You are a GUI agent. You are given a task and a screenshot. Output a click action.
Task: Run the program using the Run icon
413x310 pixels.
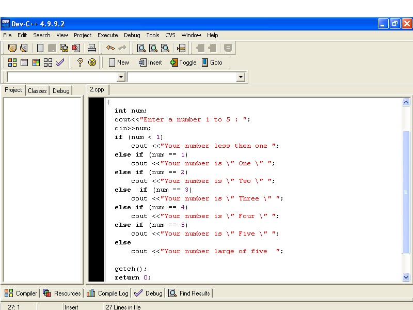point(24,63)
